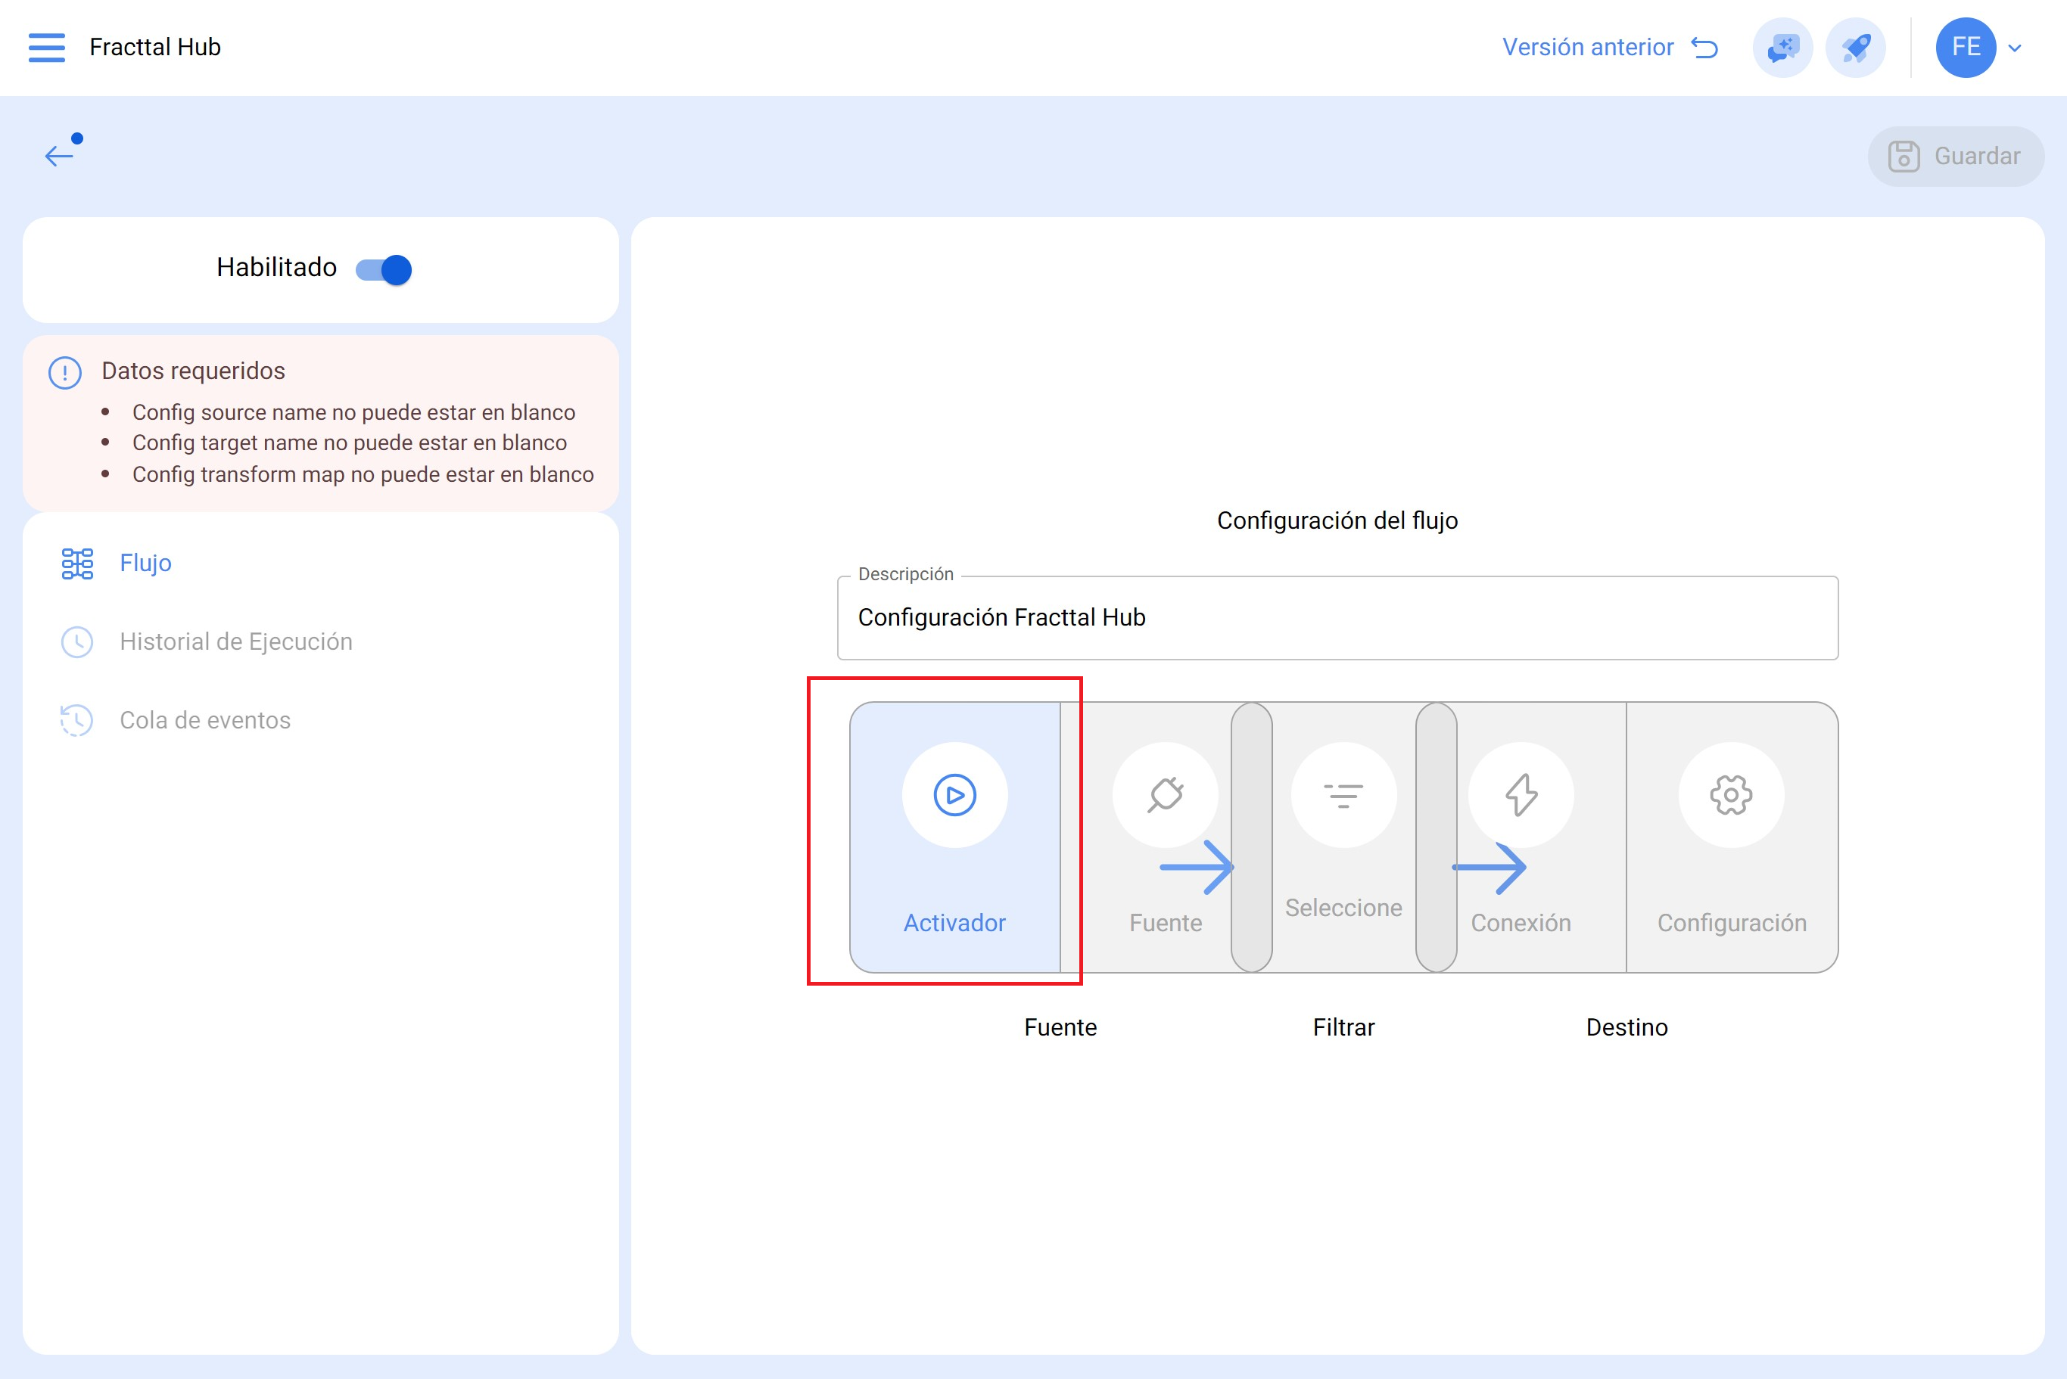Click the Datos requeridos heading
The image size is (2067, 1379).
(x=193, y=371)
